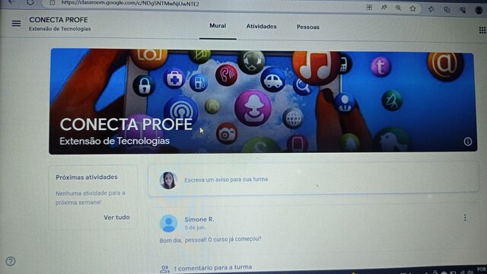Click the large CONECTA PROFE title on banner
487x274 pixels.
pos(126,125)
